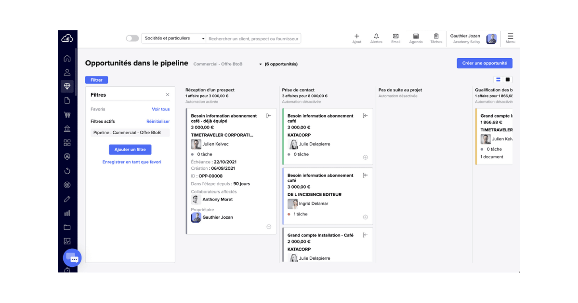
Task: Open the image gallery icon in sidebar
Action: (67, 241)
